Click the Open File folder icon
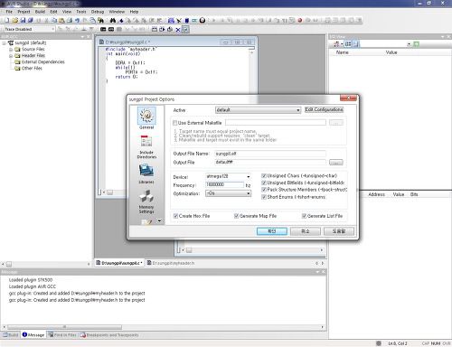This screenshot has height=347, width=452. point(14,20)
